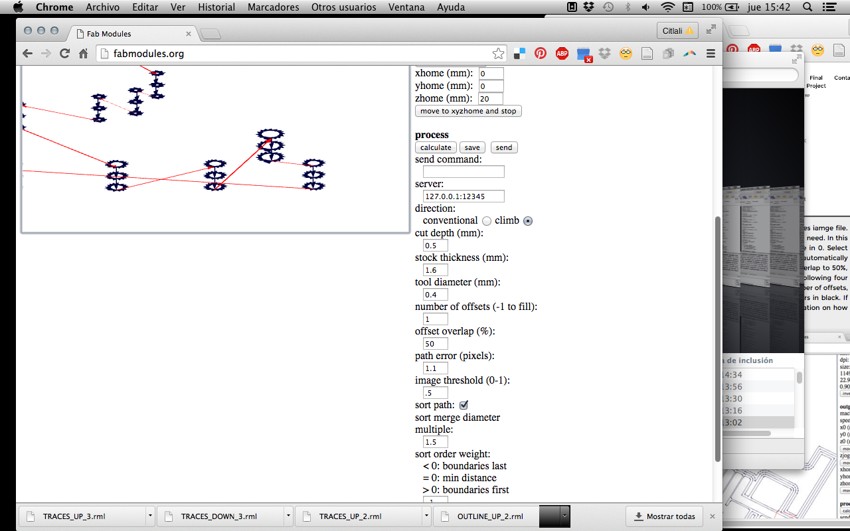This screenshot has height=531, width=850.
Task: Open Spotlight search
Action: click(807, 7)
